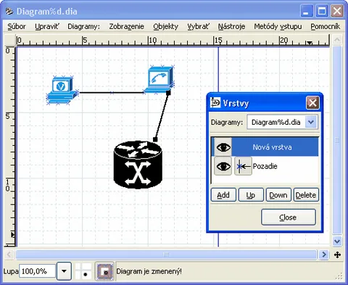Select the Nová vrstva layer row
This screenshot has height=285, width=348.
tap(265, 146)
